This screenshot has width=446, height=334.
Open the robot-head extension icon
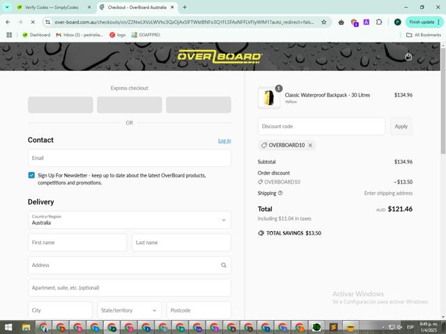341,22
